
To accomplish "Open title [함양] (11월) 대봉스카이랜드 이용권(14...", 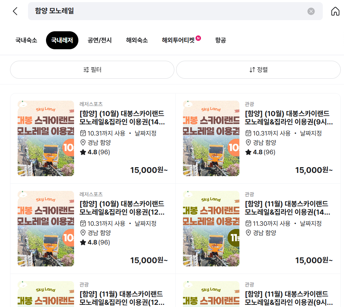I will click(288, 208).
